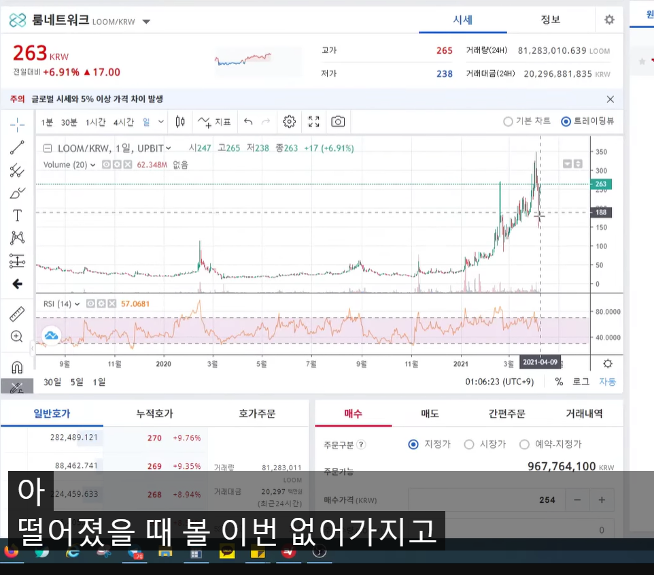Open settings gear beside 정보 tab
Screen dimensions: 654x575
pyautogui.click(x=609, y=20)
